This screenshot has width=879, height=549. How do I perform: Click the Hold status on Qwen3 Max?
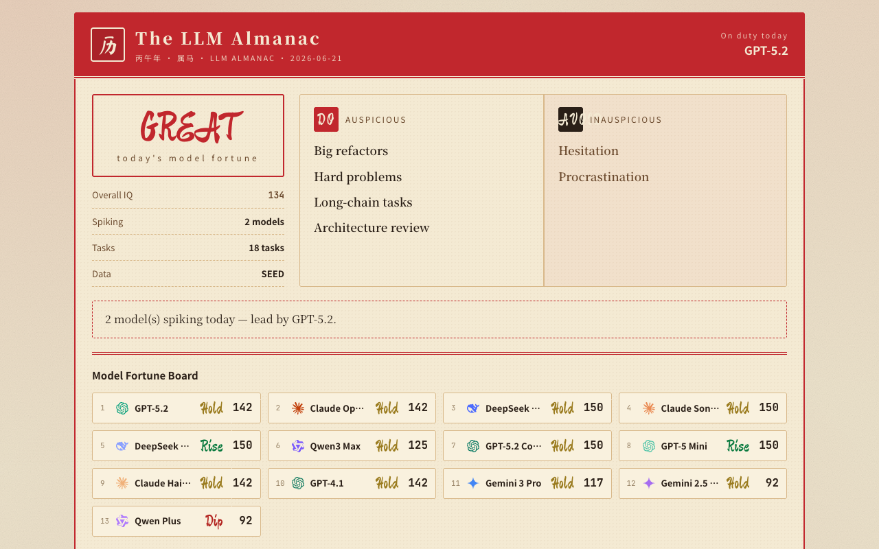tap(387, 446)
